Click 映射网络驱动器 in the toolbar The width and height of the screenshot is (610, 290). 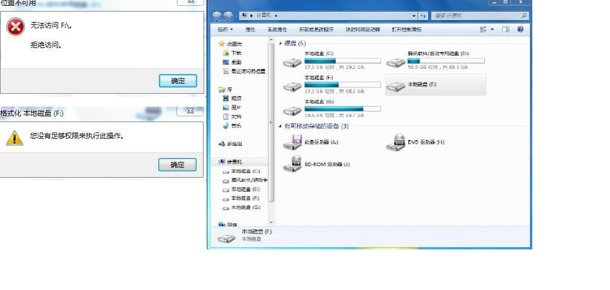[362, 30]
